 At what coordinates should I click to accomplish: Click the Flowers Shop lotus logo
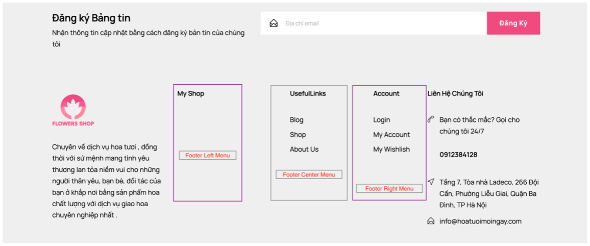(73, 107)
